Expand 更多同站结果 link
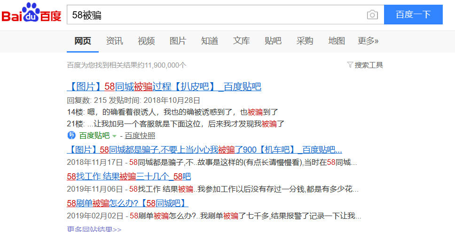 pyautogui.click(x=94, y=229)
